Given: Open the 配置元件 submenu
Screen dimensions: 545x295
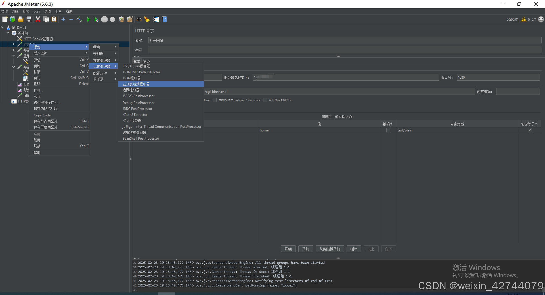Looking at the screenshot, I should click(104, 73).
